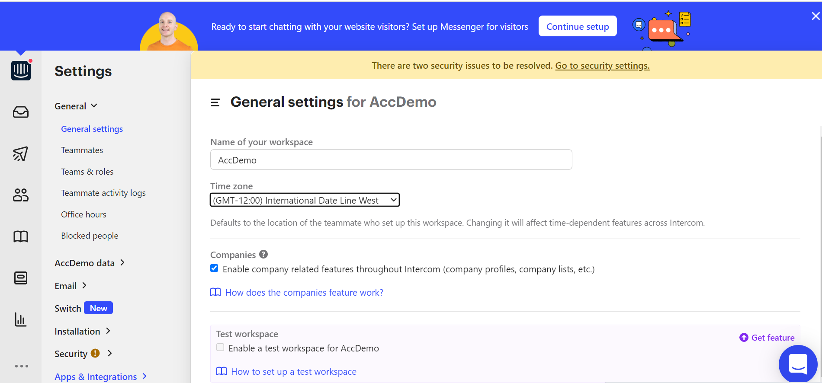
Task: Open Office hours settings
Action: 83,214
